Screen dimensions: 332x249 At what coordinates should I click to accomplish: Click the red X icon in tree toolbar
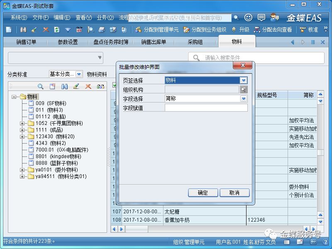click(88, 86)
